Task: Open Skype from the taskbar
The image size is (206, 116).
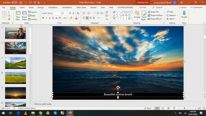Action: (x=55, y=113)
